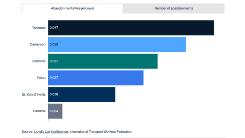Open the Lloyd's List Intelligence source link

[51, 131]
